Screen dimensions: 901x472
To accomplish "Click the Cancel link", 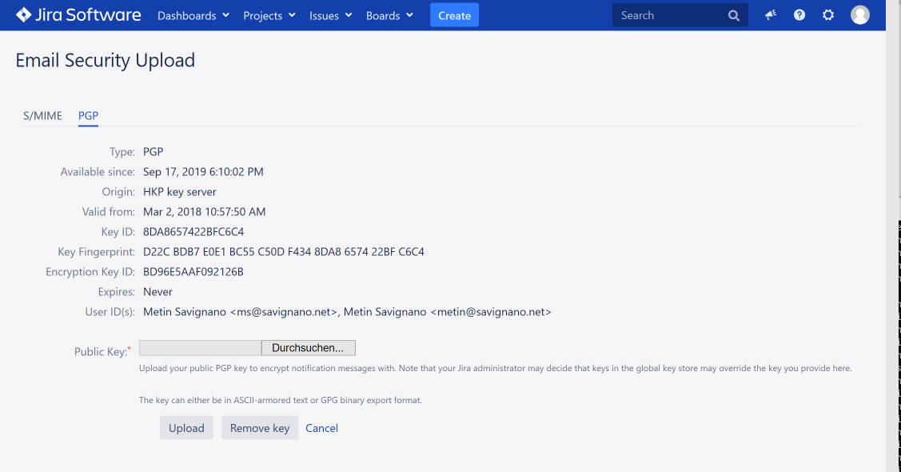I will point(321,428).
